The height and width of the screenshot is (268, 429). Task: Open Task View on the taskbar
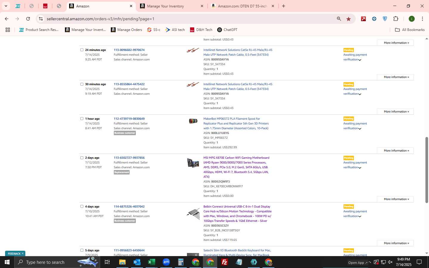click(x=107, y=262)
